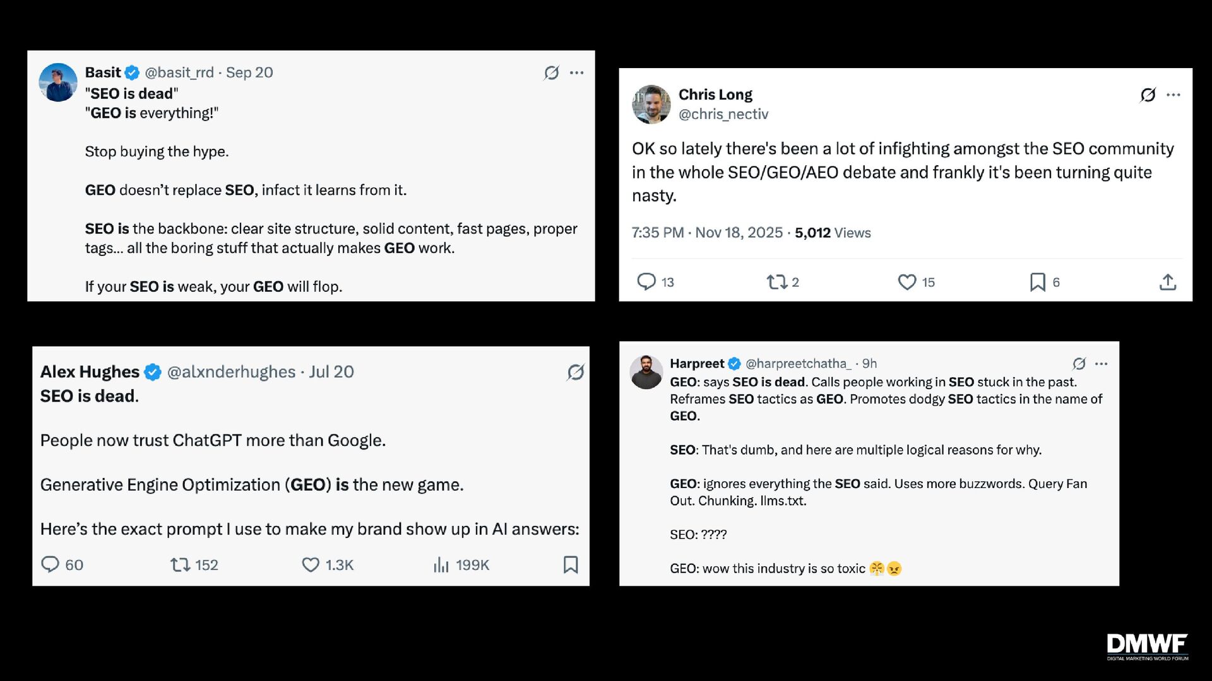The image size is (1212, 681).
Task: Like Chris Long's tweet
Action: click(907, 282)
